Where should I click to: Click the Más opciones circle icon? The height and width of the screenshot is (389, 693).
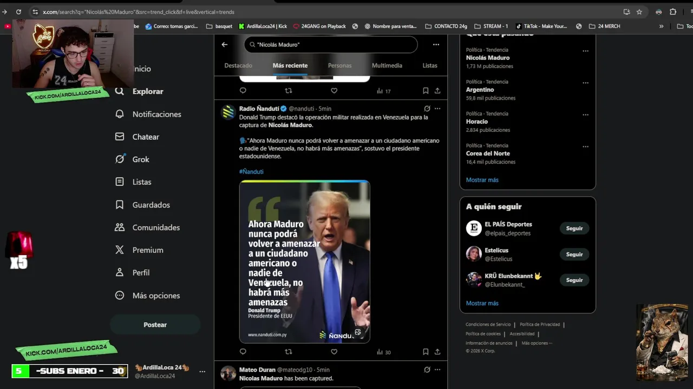click(x=120, y=296)
